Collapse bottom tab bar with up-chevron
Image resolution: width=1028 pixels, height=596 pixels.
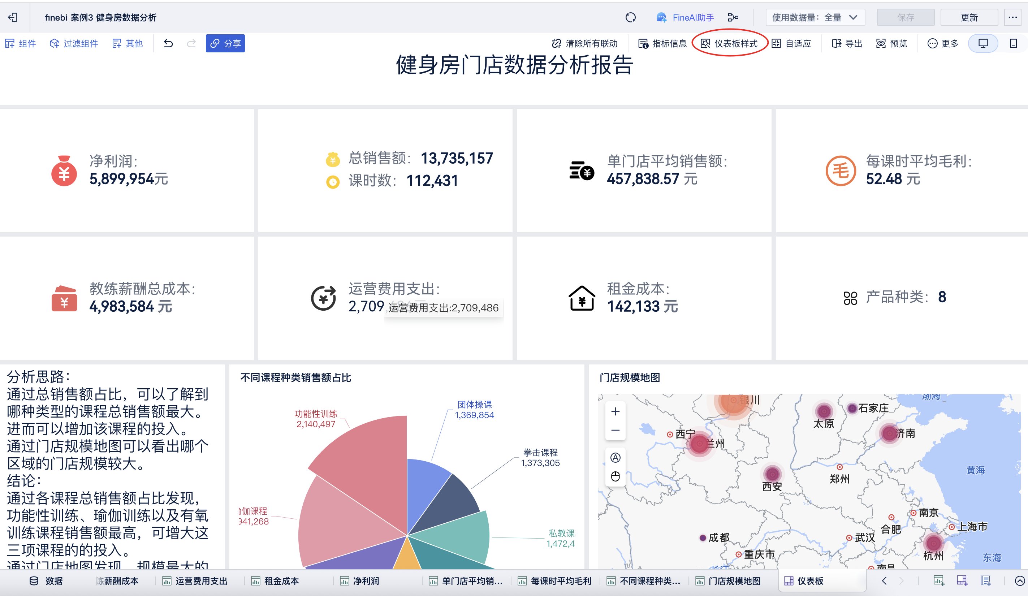click(x=1019, y=580)
